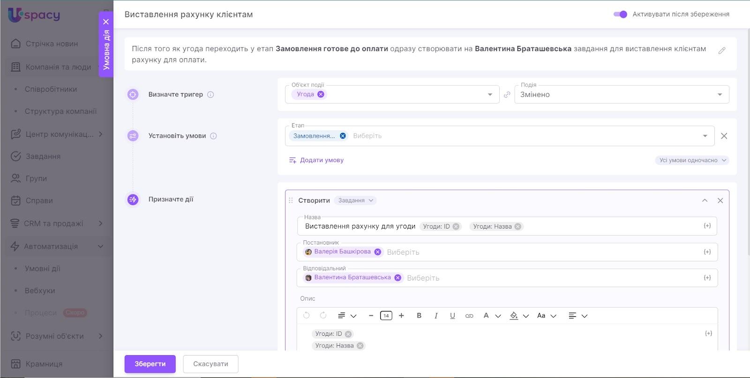Viewport: 750px width, 378px height.
Task: Collapse the Створити action block
Action: 705,200
